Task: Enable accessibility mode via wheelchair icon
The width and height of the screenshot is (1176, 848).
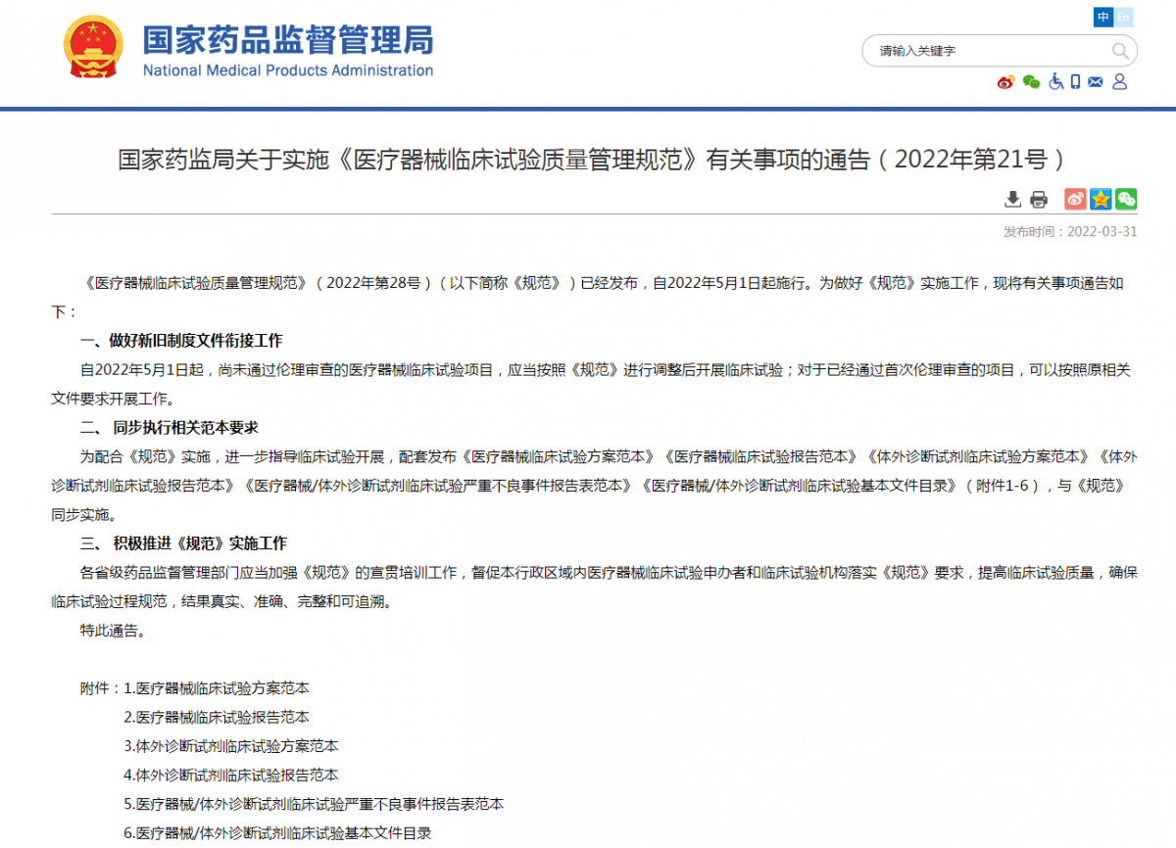Action: (x=1055, y=82)
